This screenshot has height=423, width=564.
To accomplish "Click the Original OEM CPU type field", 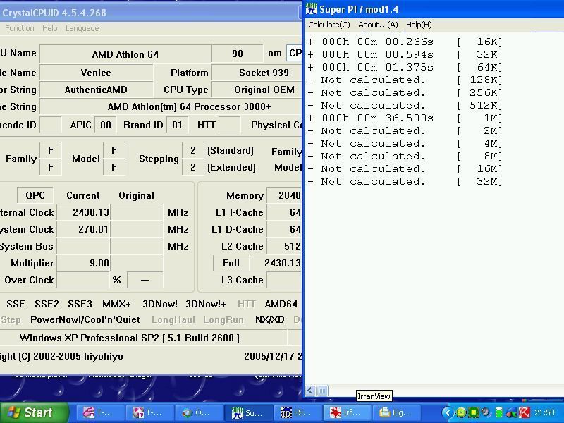I will 257,90.
